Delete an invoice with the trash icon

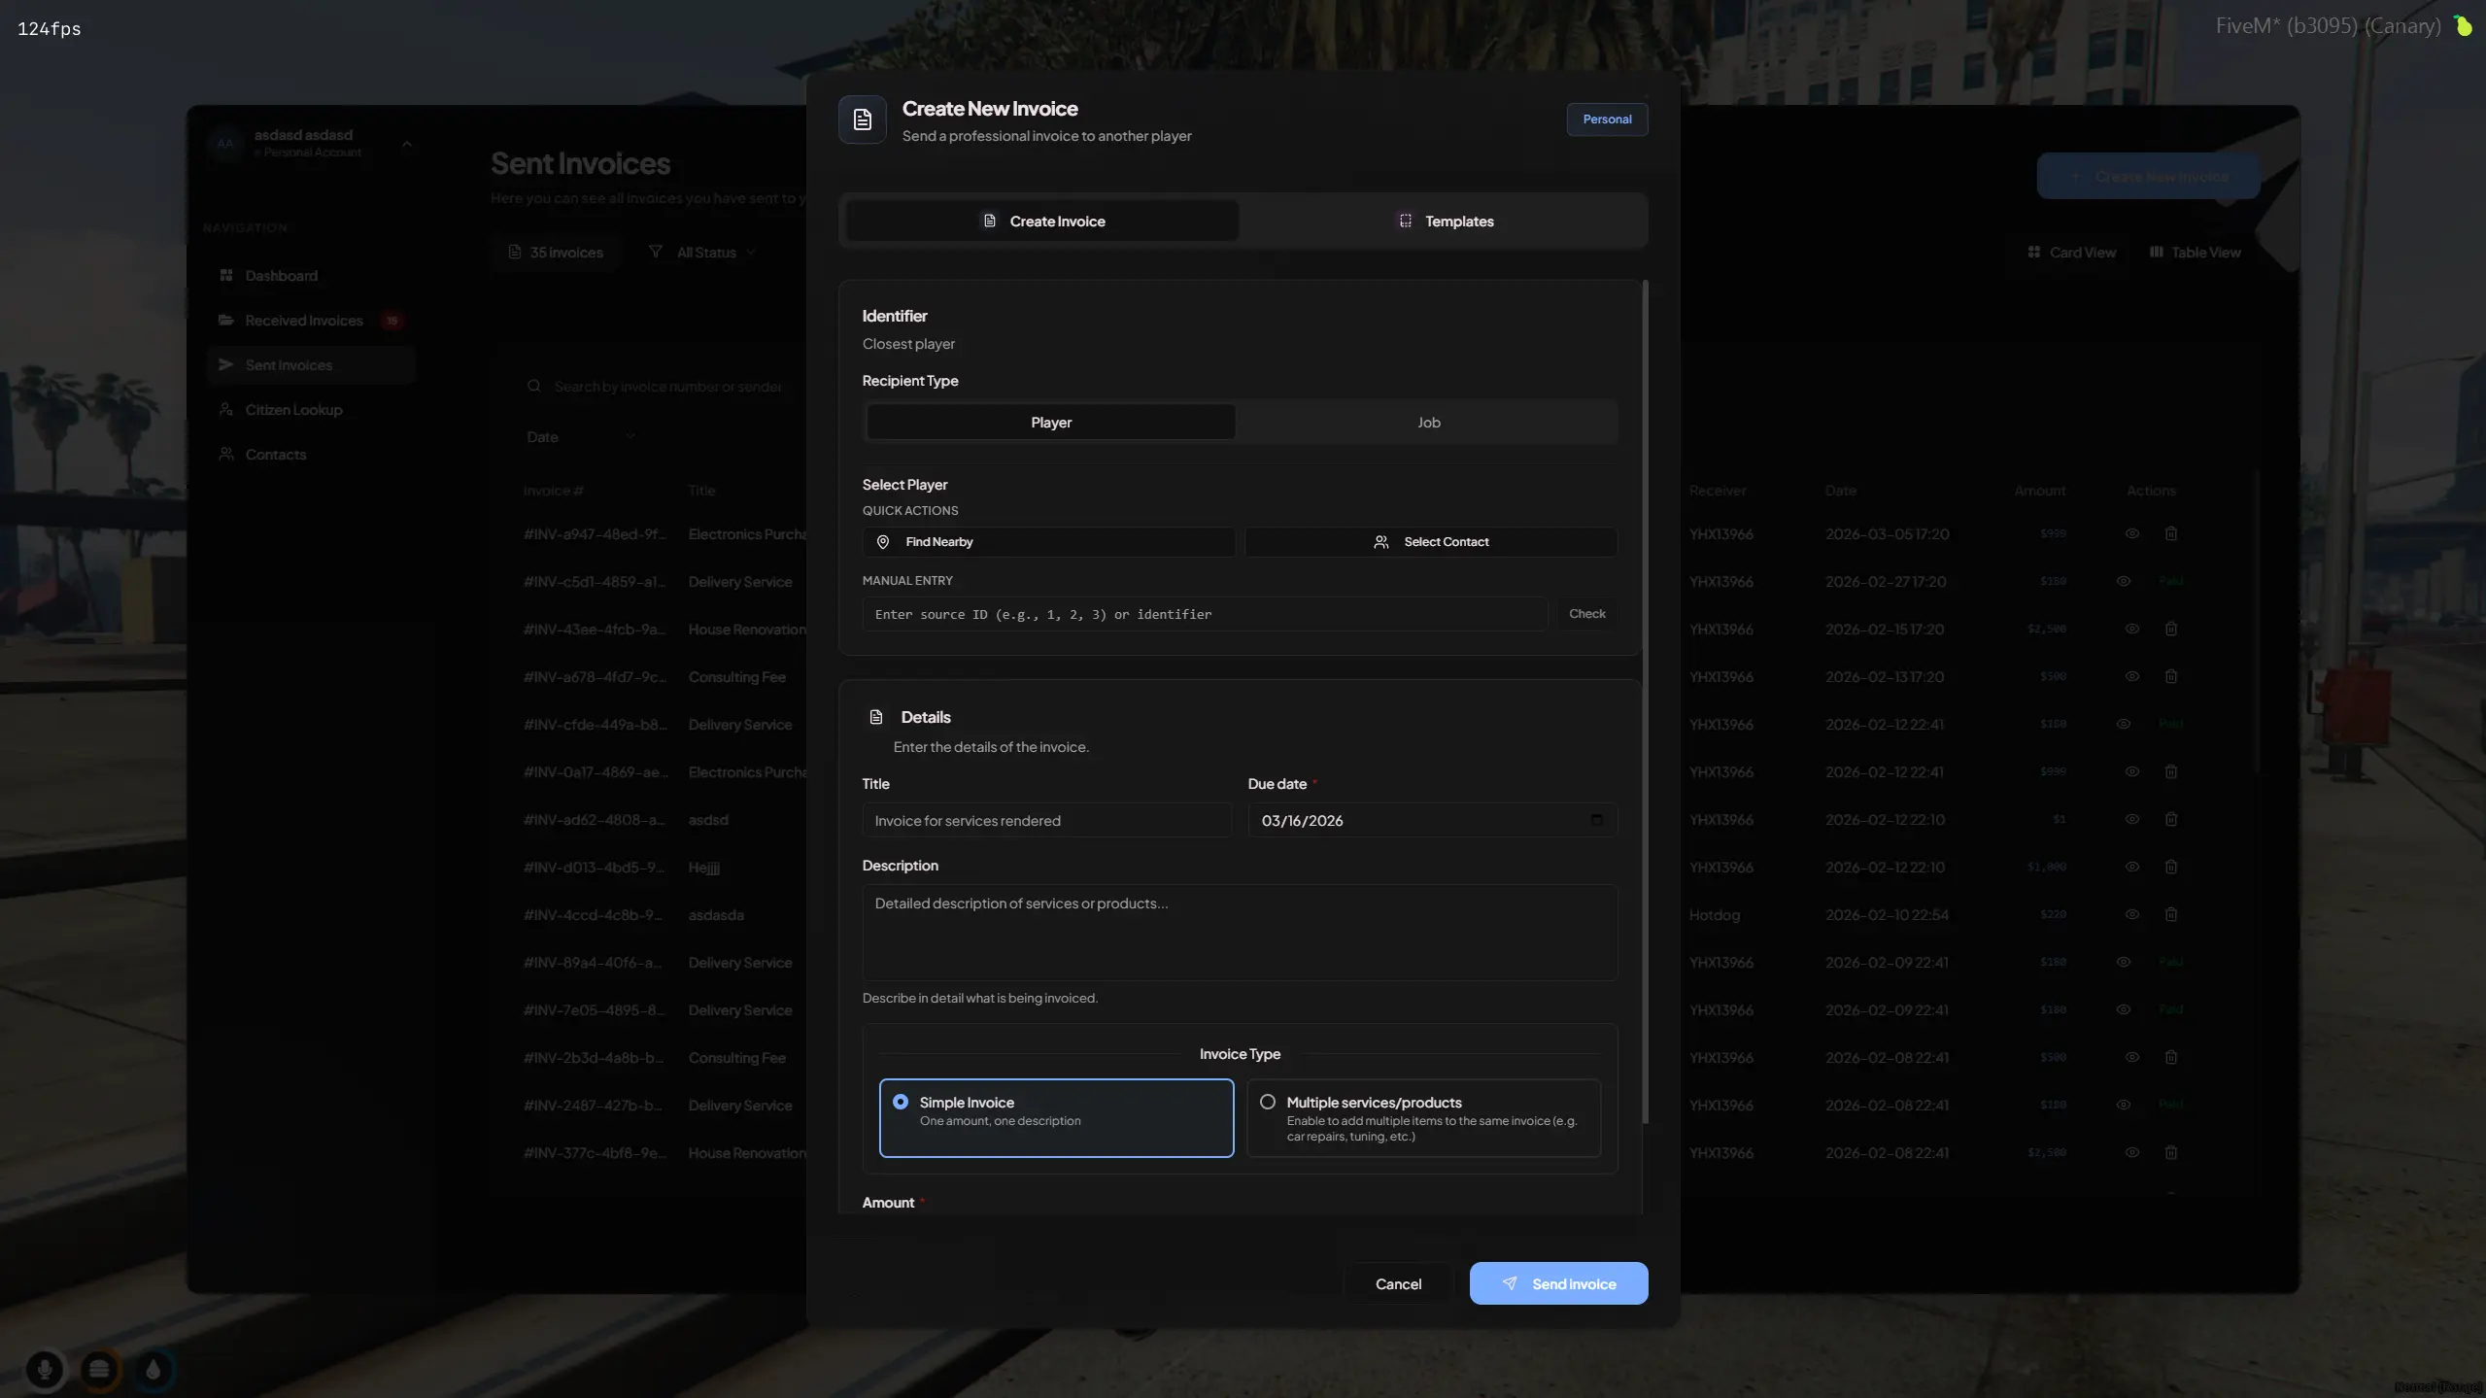2171,533
